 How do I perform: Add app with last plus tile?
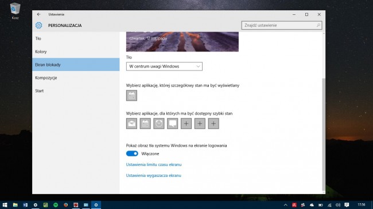pyautogui.click(x=213, y=124)
